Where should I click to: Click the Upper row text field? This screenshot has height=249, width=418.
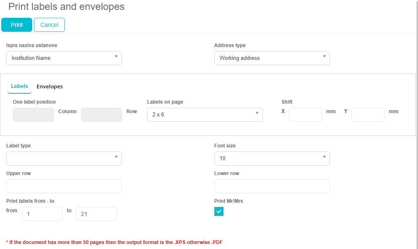(64, 186)
